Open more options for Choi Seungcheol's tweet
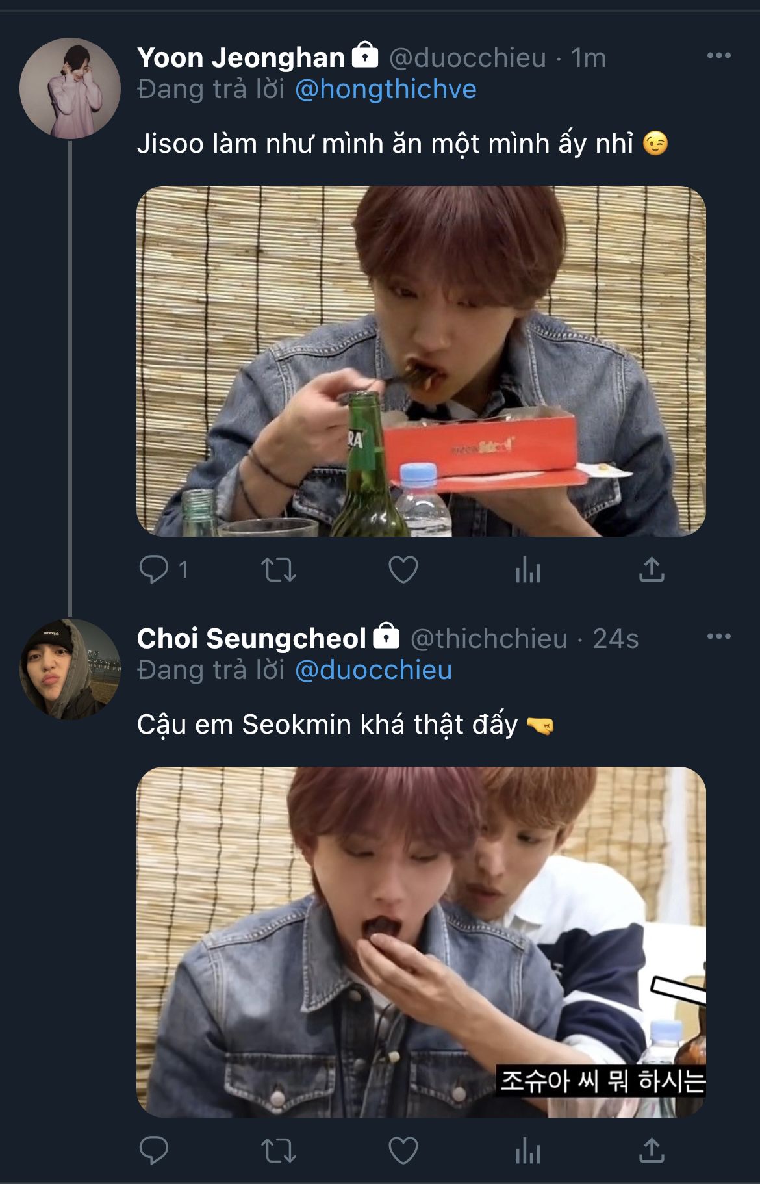The height and width of the screenshot is (1184, 760). [x=718, y=636]
